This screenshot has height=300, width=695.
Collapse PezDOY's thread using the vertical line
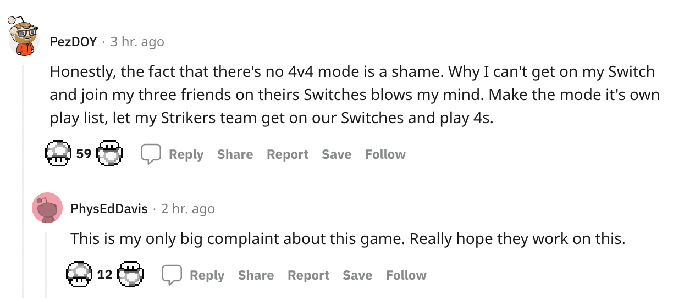[x=24, y=181]
